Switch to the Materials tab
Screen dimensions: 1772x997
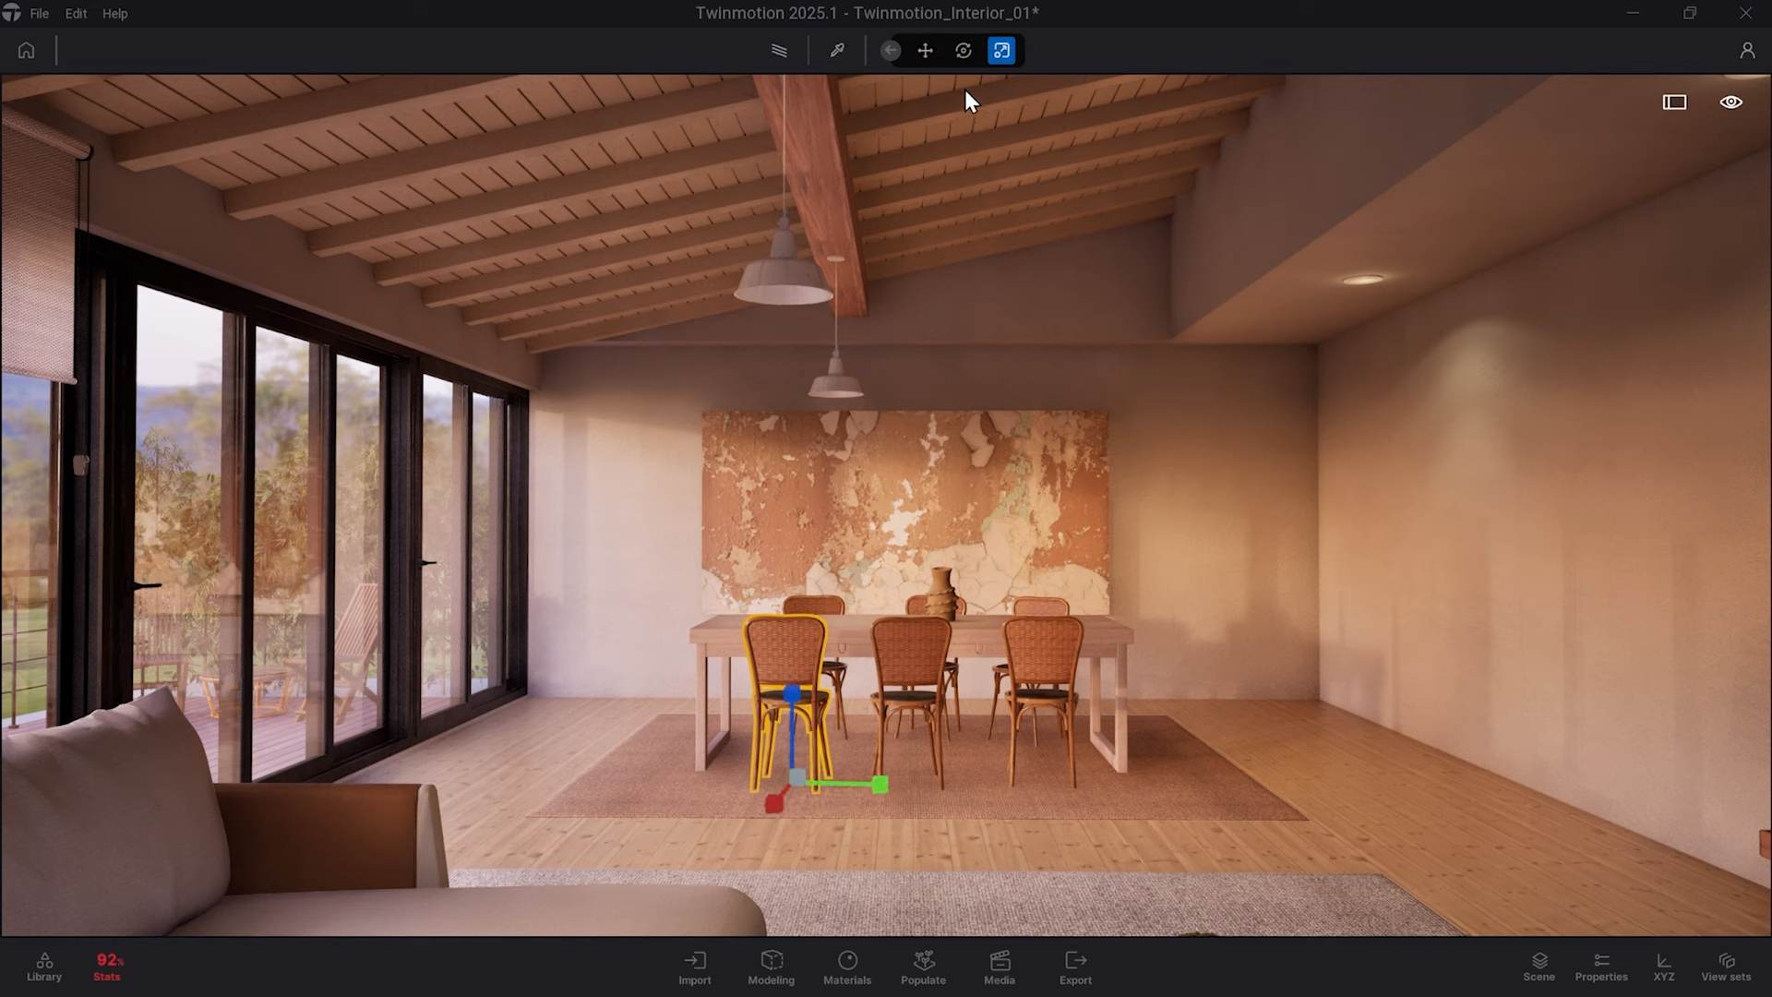(x=847, y=967)
